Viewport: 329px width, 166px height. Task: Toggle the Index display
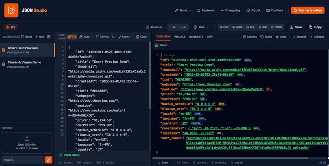click(x=281, y=37)
